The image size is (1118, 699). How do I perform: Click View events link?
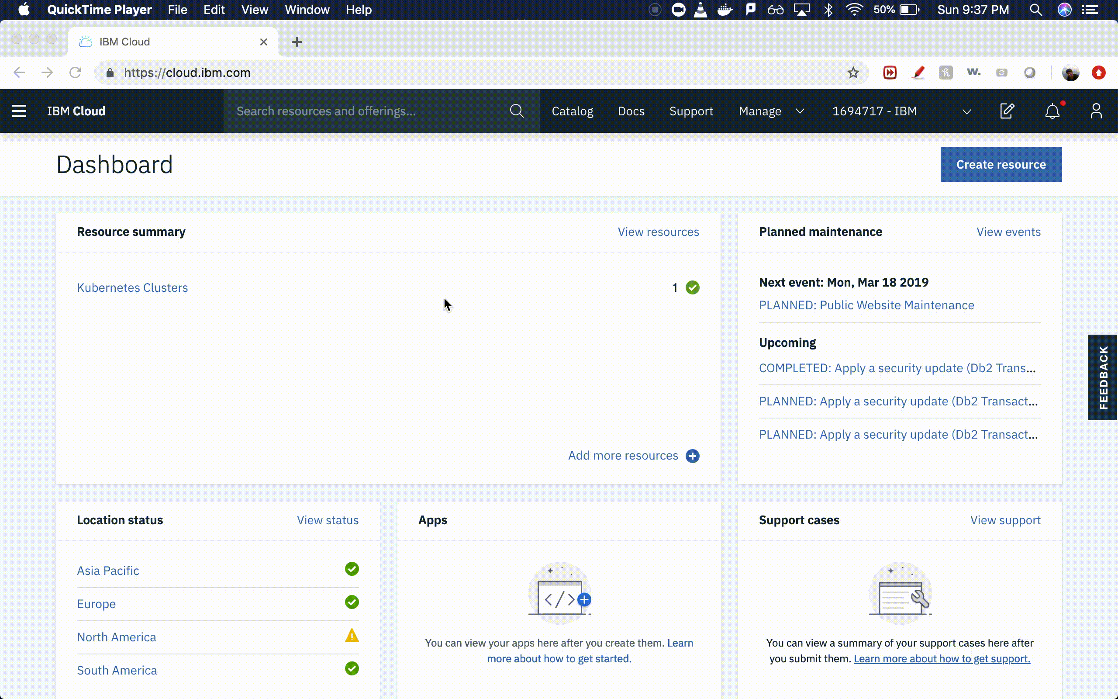tap(1008, 232)
